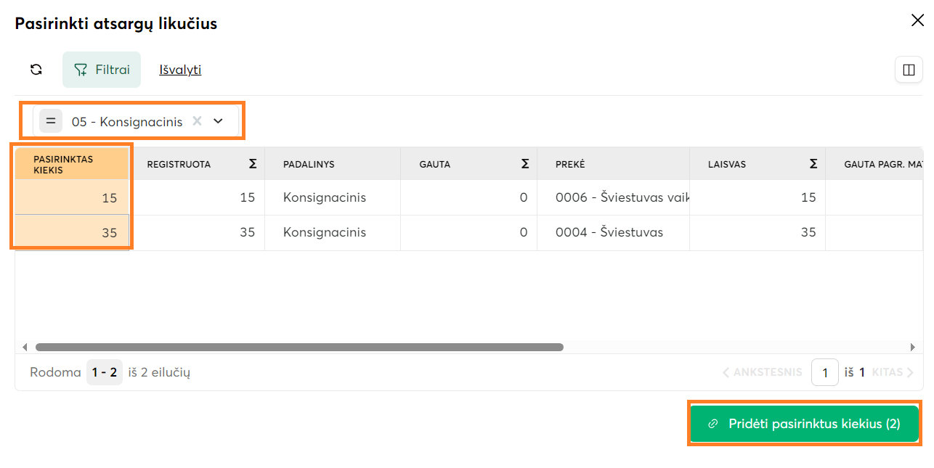Click the equals operator filter icon

[x=51, y=121]
